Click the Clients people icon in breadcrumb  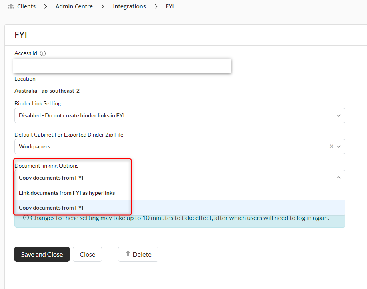click(x=11, y=6)
